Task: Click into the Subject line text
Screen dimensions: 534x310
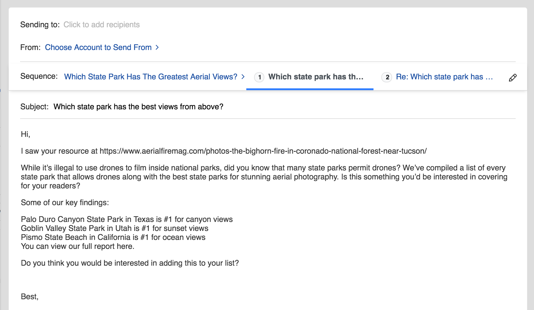Action: point(138,107)
